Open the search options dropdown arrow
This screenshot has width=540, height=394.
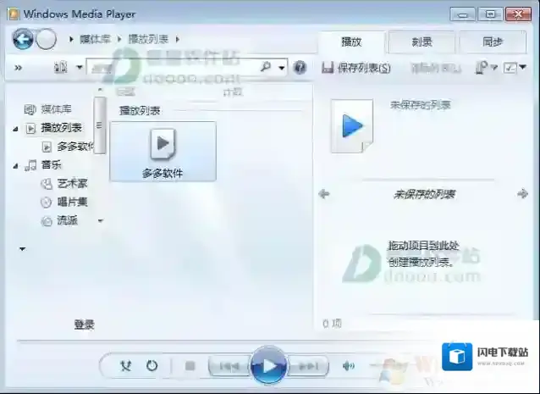[x=283, y=68]
